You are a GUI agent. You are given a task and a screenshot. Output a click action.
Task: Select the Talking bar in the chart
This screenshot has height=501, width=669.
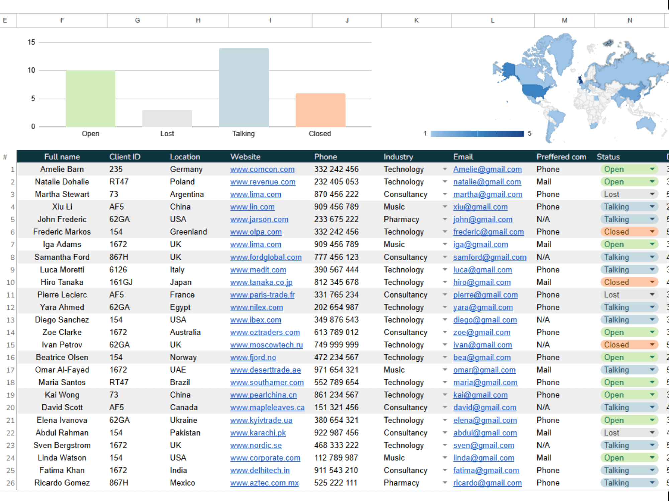pyautogui.click(x=244, y=88)
